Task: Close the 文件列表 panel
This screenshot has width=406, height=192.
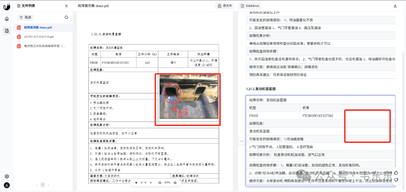Action: pyautogui.click(x=66, y=6)
